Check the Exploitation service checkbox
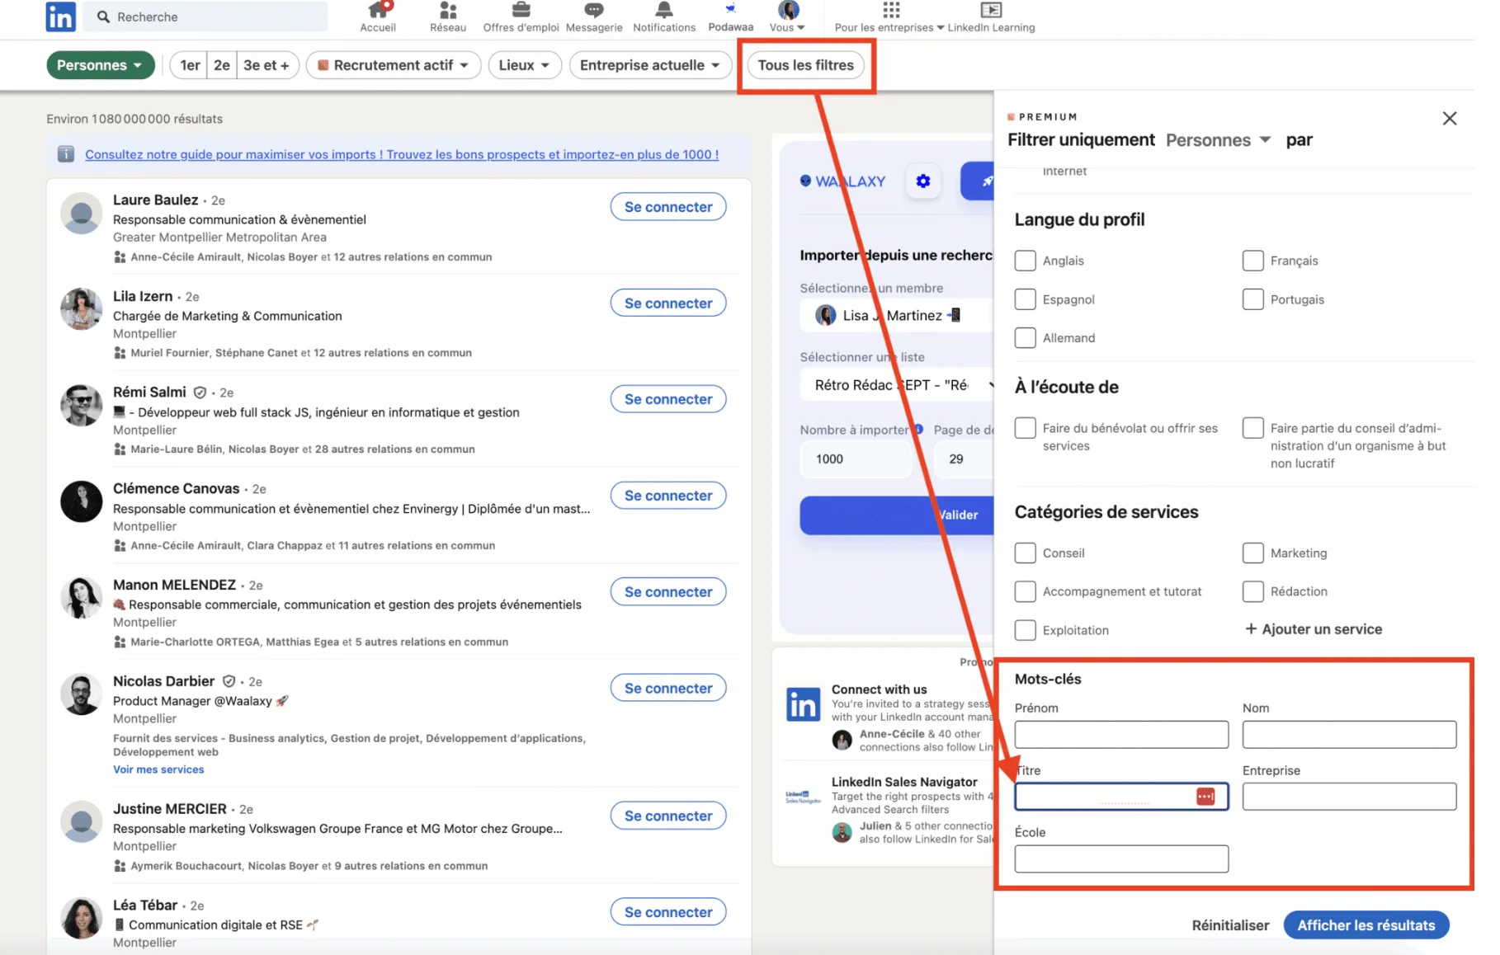1500x955 pixels. click(x=1025, y=630)
